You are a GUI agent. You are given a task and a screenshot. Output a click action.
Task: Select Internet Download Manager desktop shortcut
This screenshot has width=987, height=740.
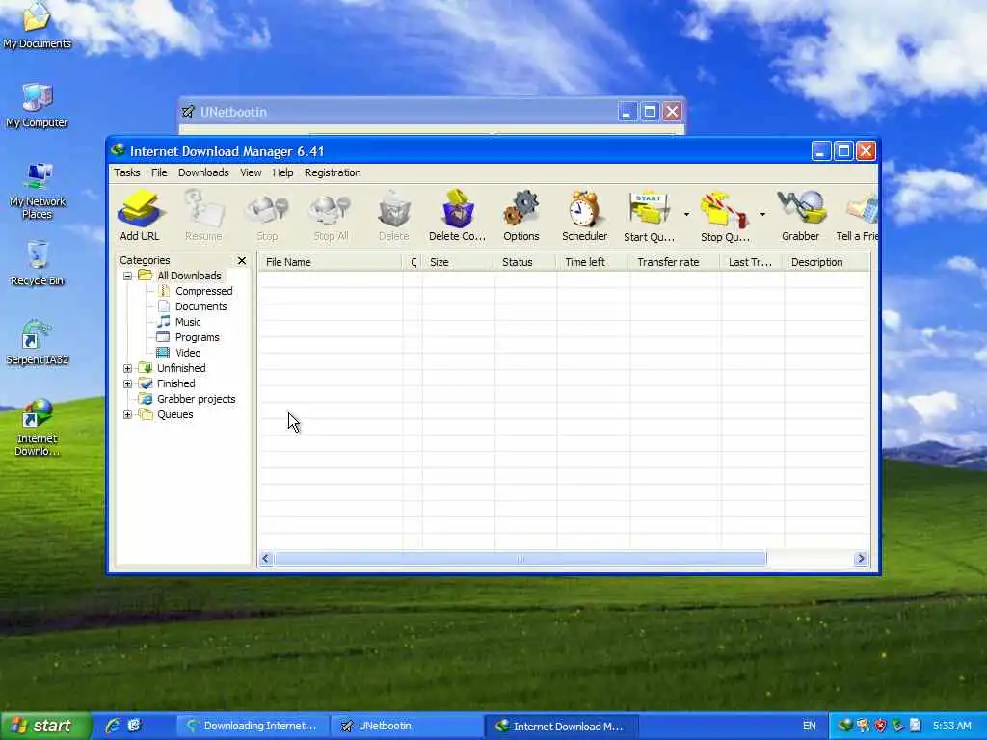click(x=38, y=428)
